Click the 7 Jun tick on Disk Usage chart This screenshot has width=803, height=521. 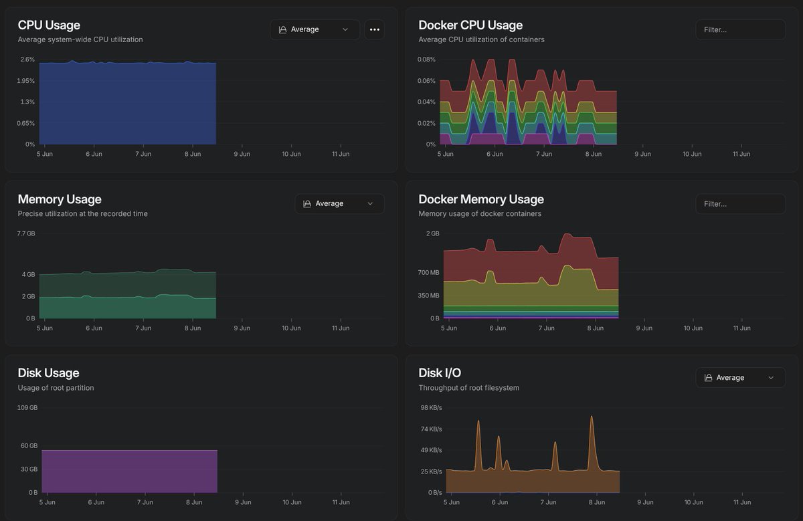click(x=145, y=502)
